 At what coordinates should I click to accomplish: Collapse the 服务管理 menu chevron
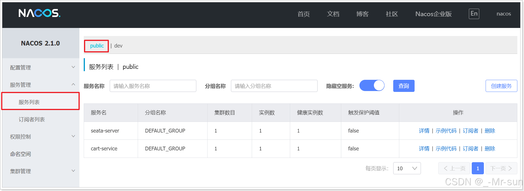click(x=73, y=84)
